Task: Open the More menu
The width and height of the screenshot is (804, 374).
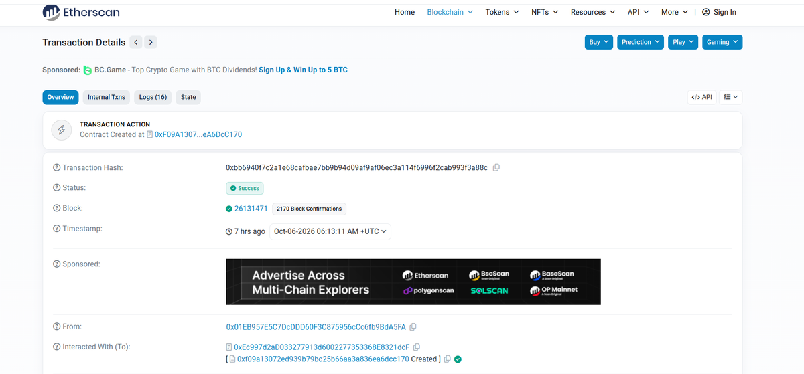Action: [675, 12]
